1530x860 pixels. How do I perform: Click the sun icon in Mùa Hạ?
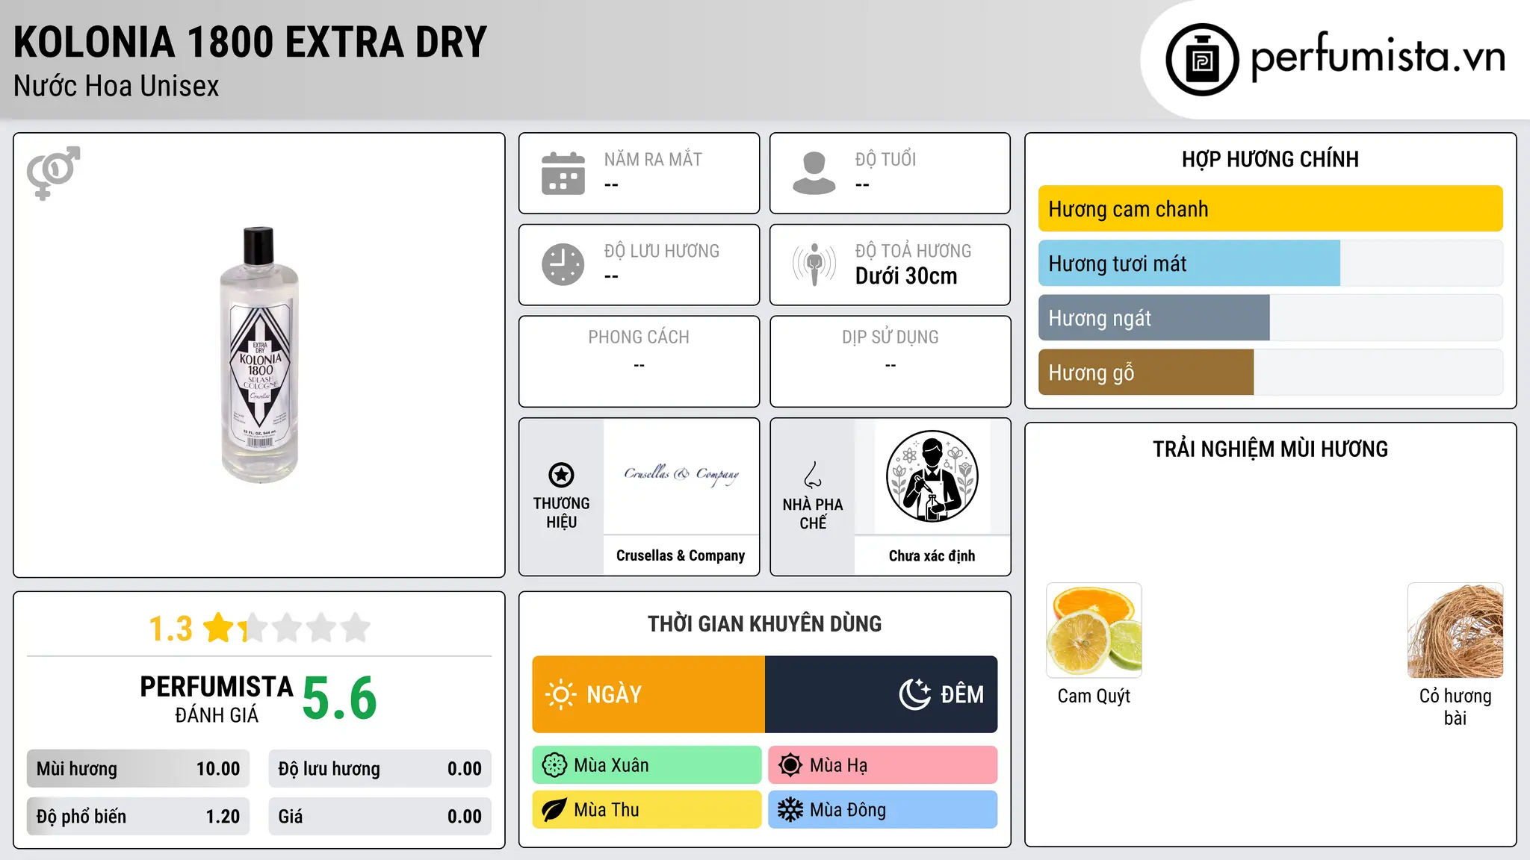point(790,765)
